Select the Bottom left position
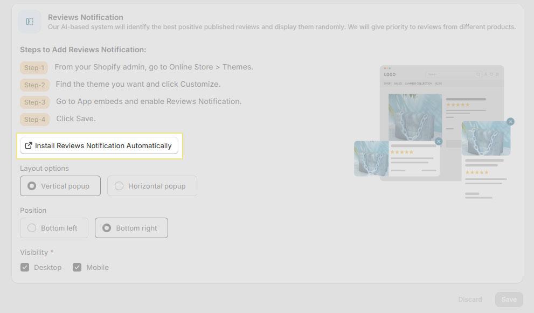This screenshot has width=534, height=313. coord(54,227)
